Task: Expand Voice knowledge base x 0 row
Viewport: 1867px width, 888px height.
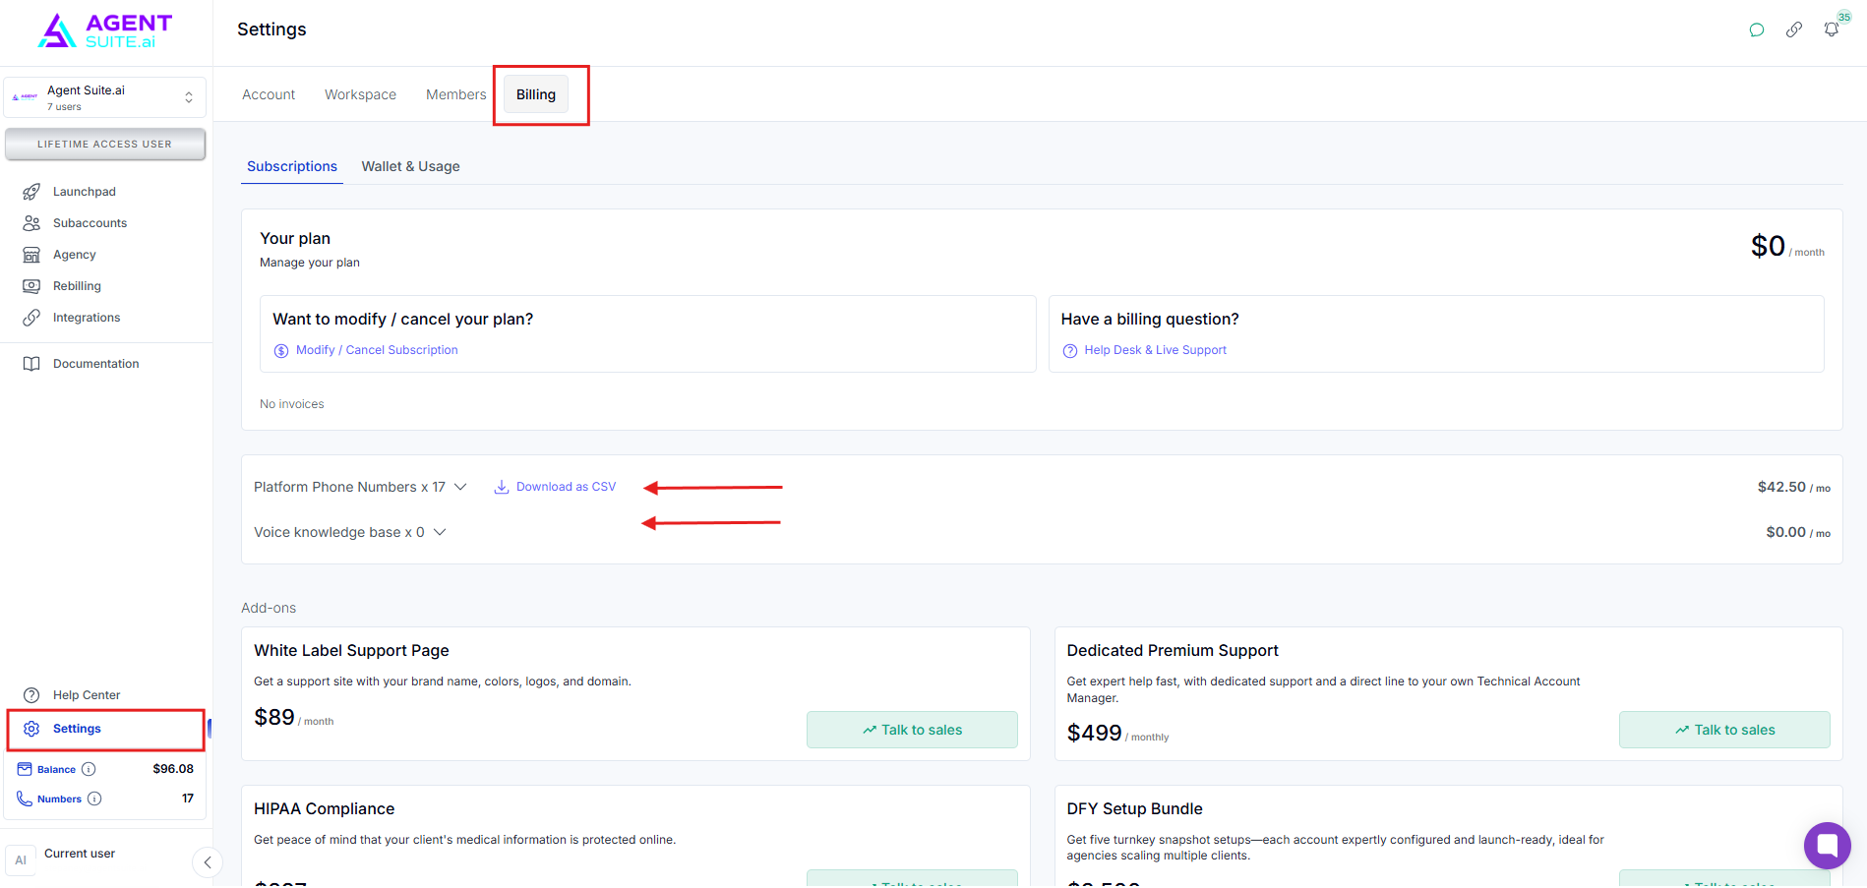Action: [440, 532]
